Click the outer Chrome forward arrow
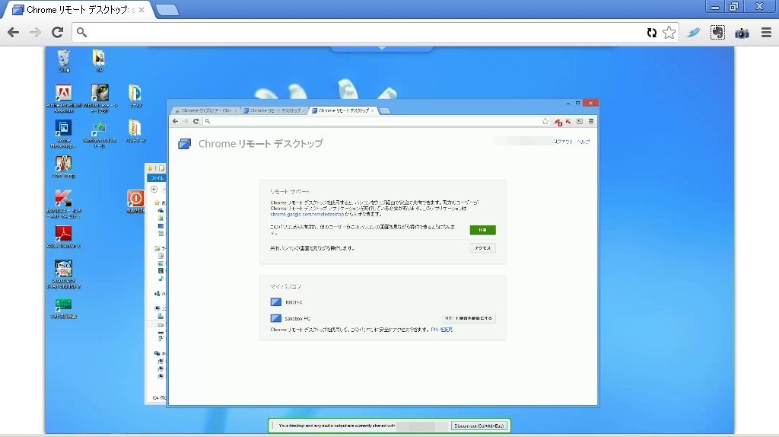Viewport: 779px width, 437px height. 35,32
